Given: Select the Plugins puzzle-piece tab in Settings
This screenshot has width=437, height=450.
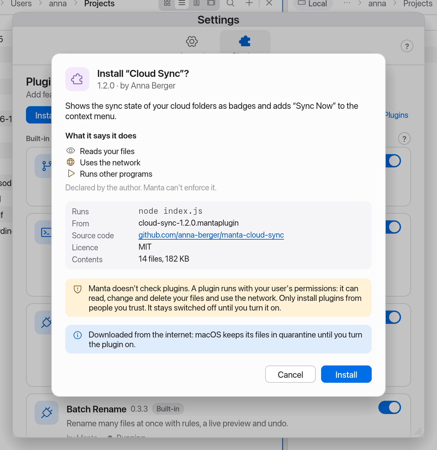Looking at the screenshot, I should 245,41.
